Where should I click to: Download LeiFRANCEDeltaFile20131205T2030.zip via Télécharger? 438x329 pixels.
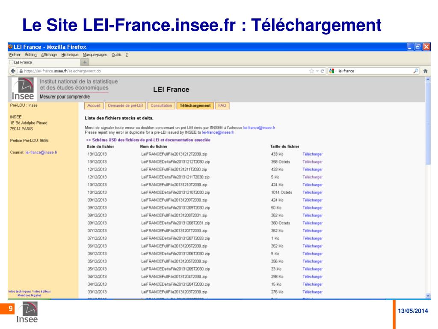(x=312, y=269)
